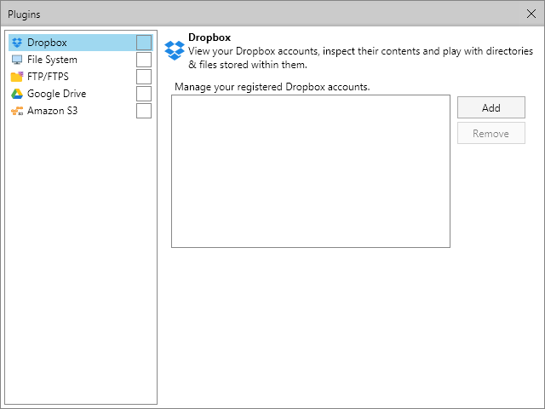Viewport: 545px width, 409px height.
Task: Add a new Dropbox account
Action: point(490,108)
